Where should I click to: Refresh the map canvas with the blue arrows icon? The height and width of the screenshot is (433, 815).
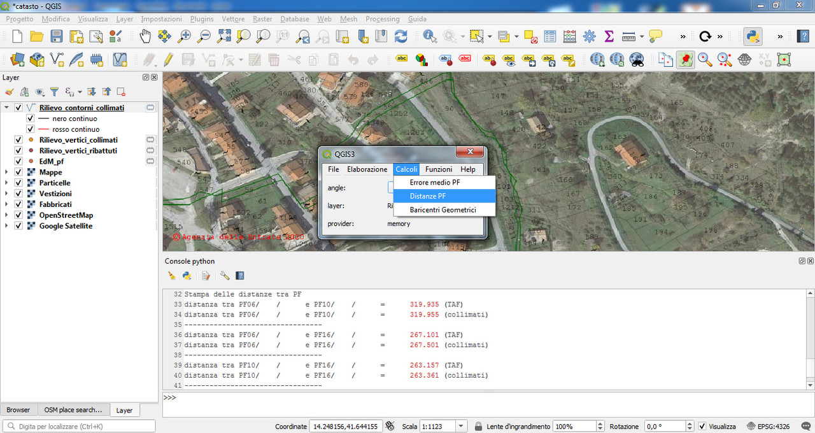pos(400,36)
